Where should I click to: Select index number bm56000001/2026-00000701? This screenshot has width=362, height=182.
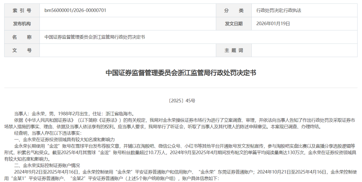pos(75,10)
